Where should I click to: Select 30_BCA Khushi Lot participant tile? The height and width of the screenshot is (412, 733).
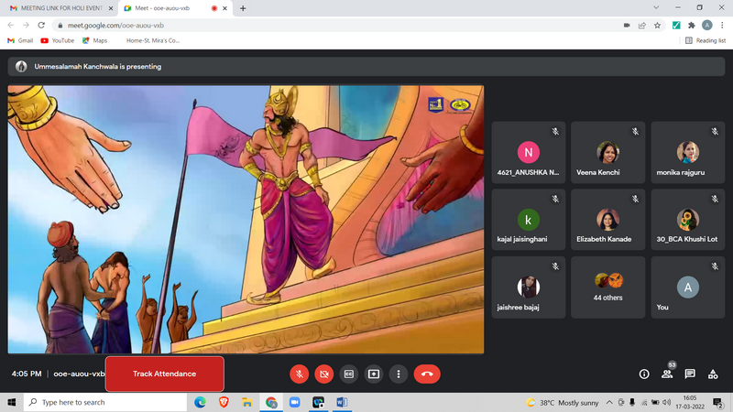688,220
